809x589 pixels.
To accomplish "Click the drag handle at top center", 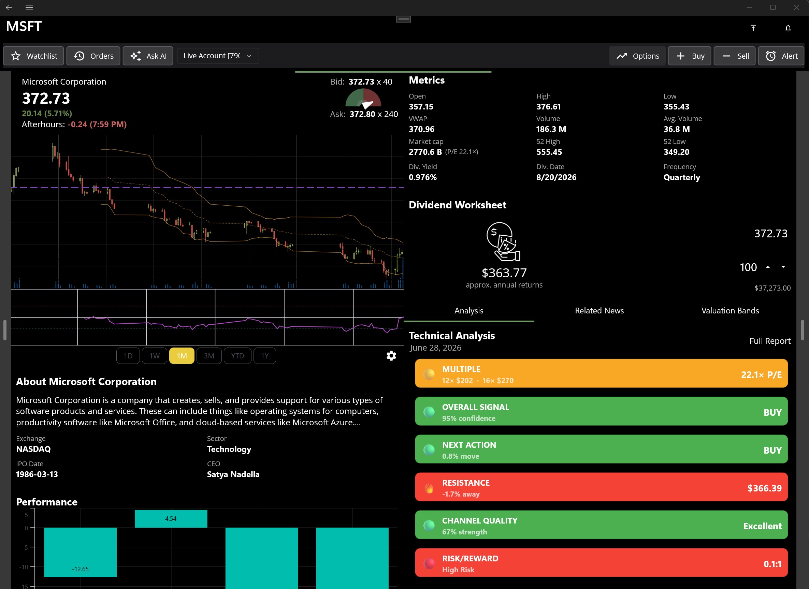I will tap(403, 19).
